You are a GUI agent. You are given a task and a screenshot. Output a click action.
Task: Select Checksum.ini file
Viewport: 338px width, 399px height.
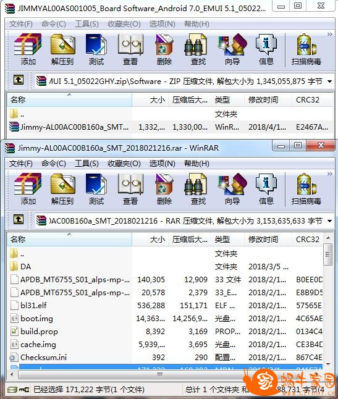[165, 357]
